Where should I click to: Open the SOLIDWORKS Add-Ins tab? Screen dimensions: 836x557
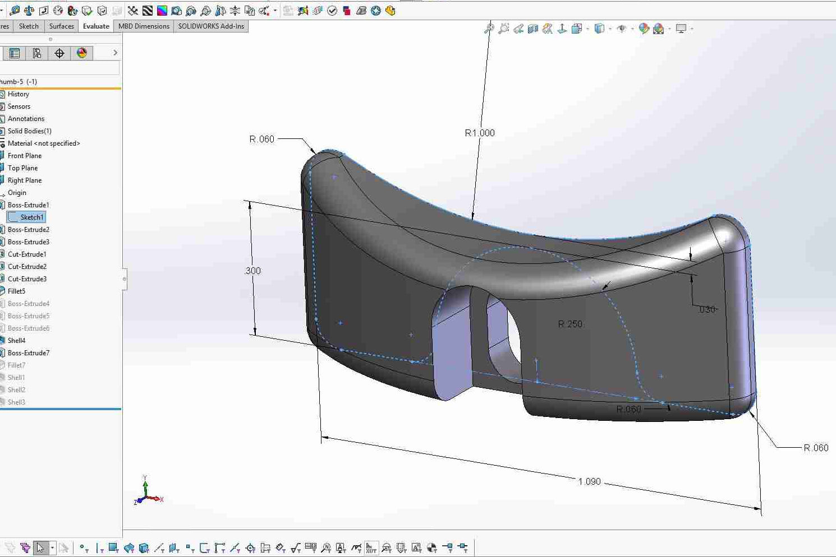[x=211, y=26]
